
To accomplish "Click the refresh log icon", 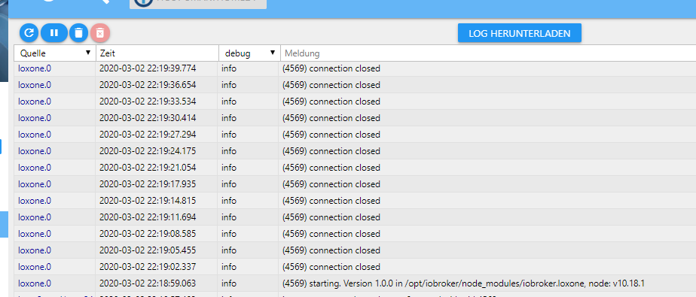I will tap(29, 33).
